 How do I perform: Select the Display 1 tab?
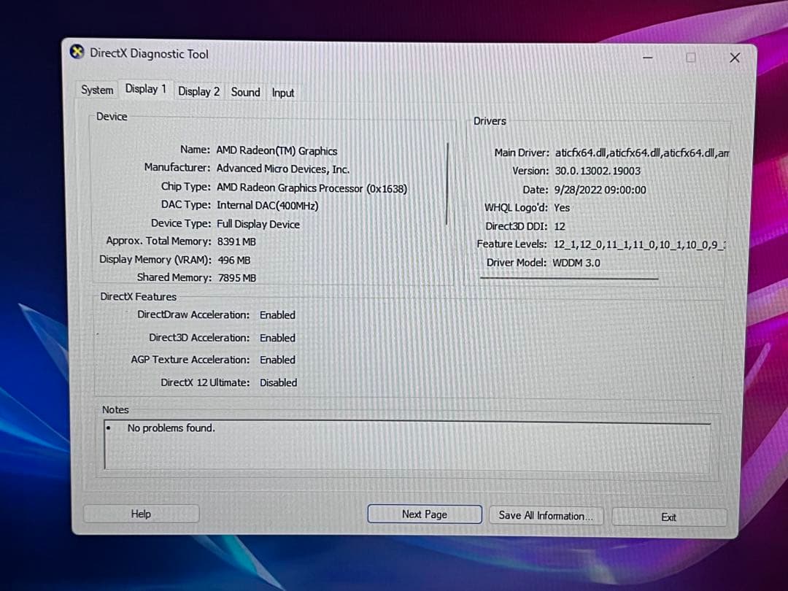[x=146, y=89]
